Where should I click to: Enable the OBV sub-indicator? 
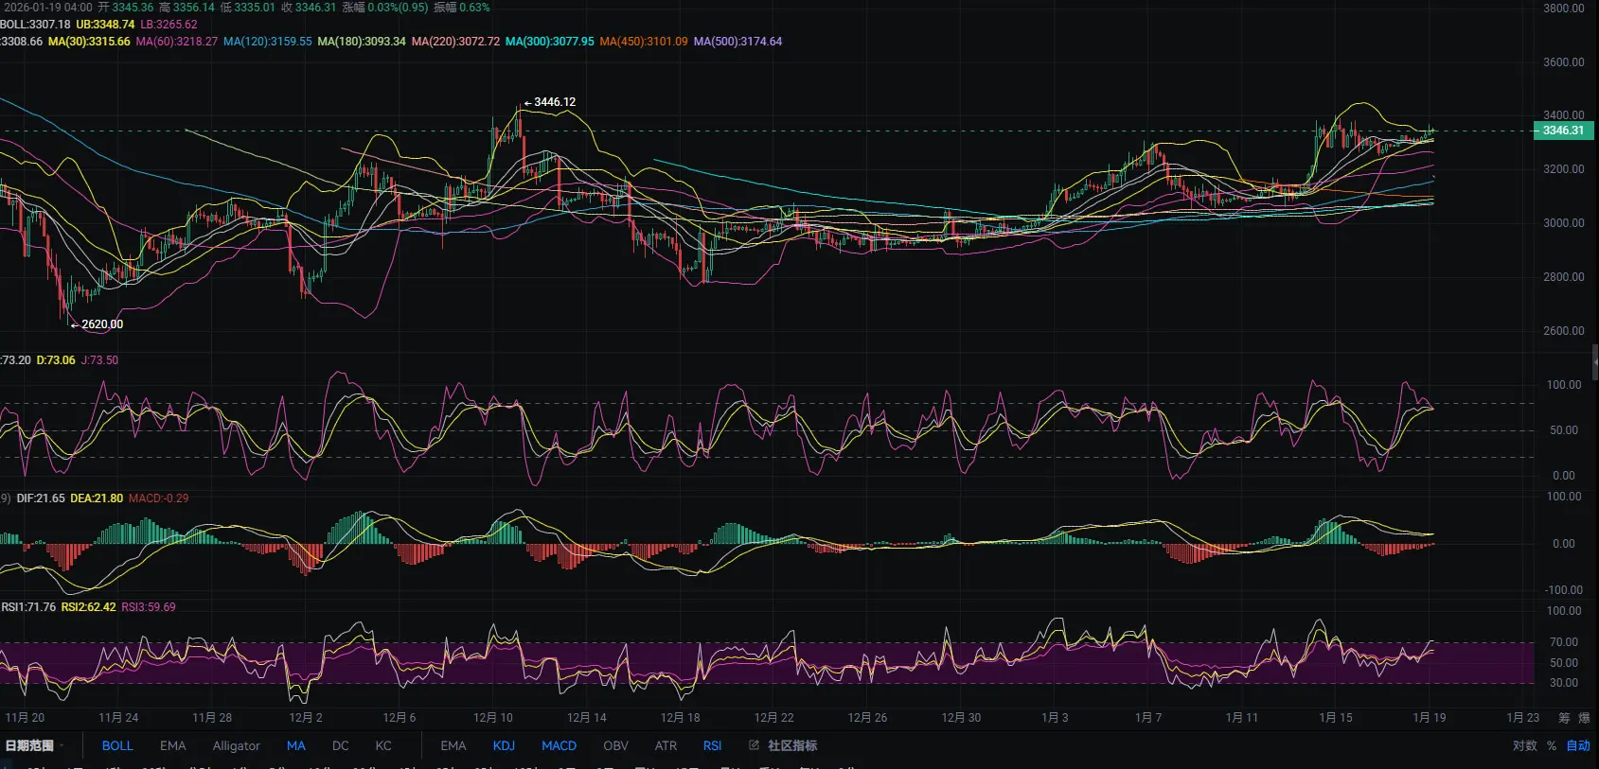tap(615, 745)
